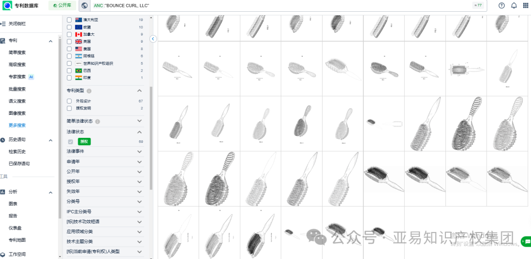Image resolution: width=531 pixels, height=259 pixels.
Task: Click the help question mark icon
Action: coord(501,5)
